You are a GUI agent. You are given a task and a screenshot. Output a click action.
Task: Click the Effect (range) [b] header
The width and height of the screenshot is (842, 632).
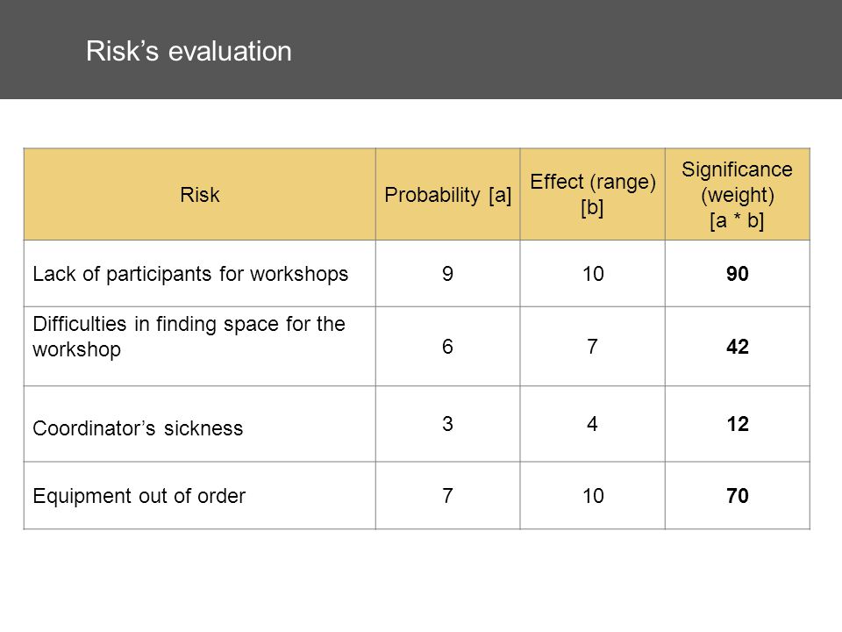coord(593,195)
